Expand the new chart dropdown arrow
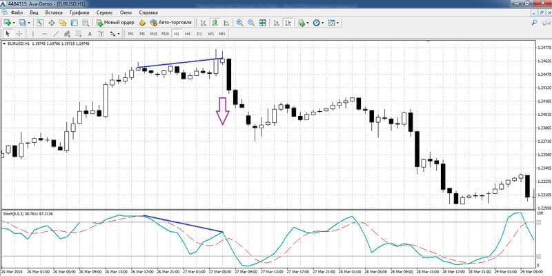552x276 pixels. point(14,23)
